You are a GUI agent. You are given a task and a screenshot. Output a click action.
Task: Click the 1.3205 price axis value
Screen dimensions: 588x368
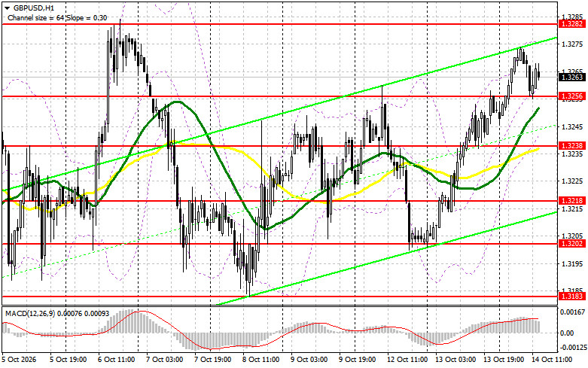(x=572, y=236)
